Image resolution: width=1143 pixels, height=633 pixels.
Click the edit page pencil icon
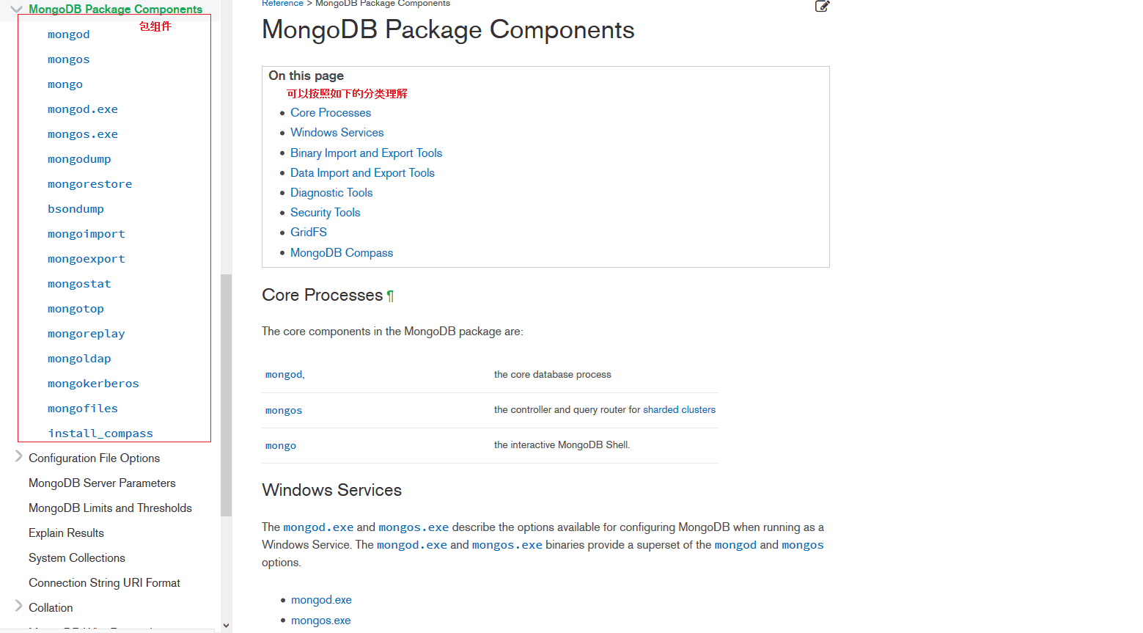tap(822, 7)
